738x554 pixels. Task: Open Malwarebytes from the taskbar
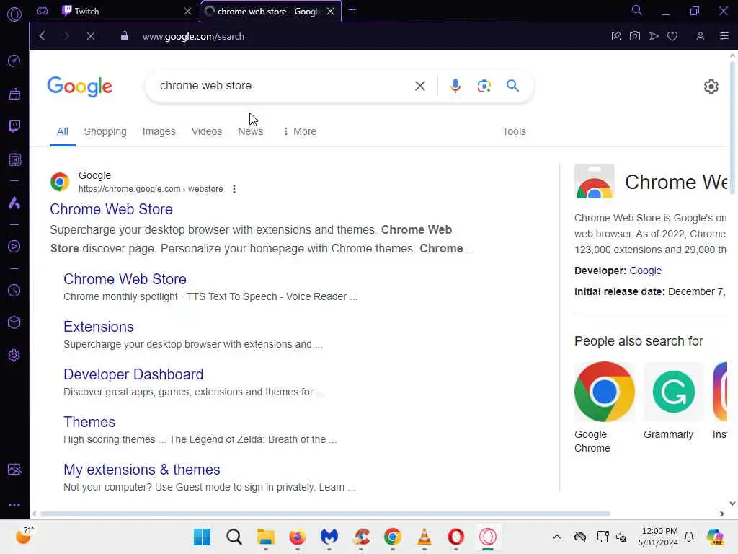[329, 537]
